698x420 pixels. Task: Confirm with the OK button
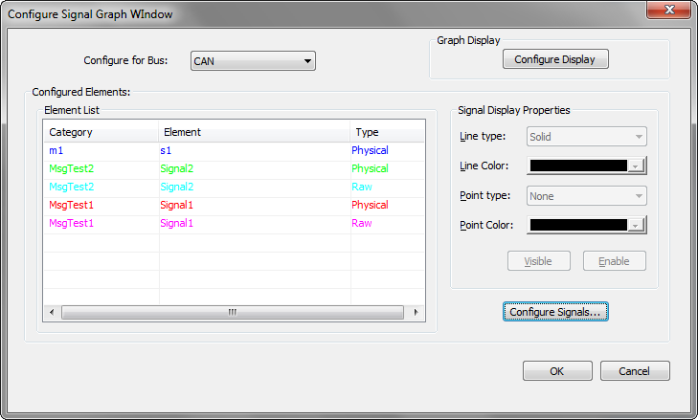pyautogui.click(x=557, y=371)
